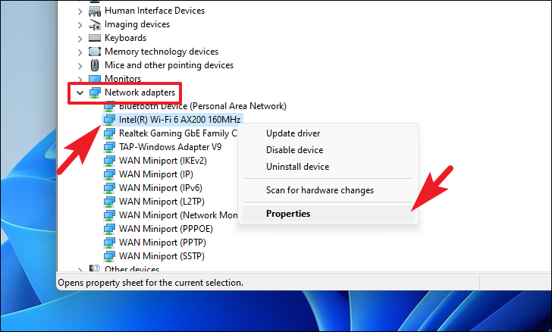Select Bluetooth Device (Personal Area Network)

click(x=202, y=106)
